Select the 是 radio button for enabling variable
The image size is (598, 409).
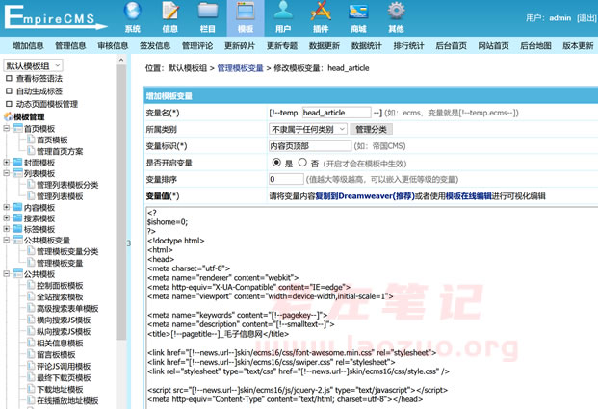point(276,163)
